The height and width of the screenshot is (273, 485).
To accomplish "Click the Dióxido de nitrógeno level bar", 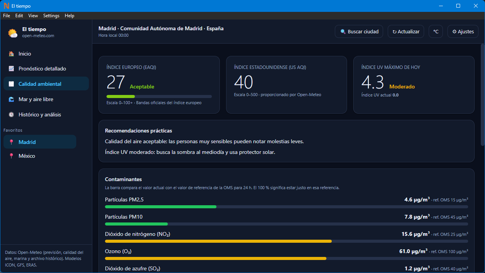I will [x=287, y=241].
